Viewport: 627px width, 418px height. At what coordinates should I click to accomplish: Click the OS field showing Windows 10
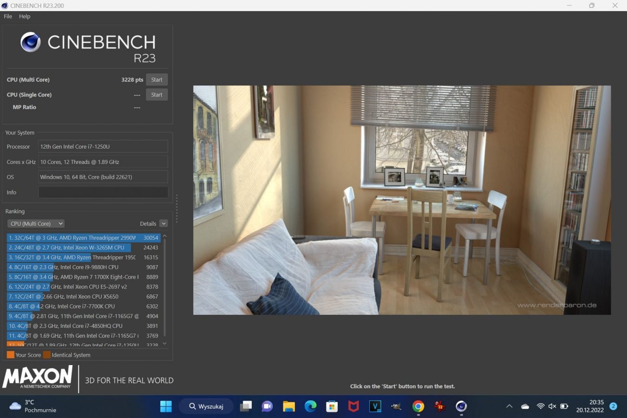pyautogui.click(x=103, y=177)
